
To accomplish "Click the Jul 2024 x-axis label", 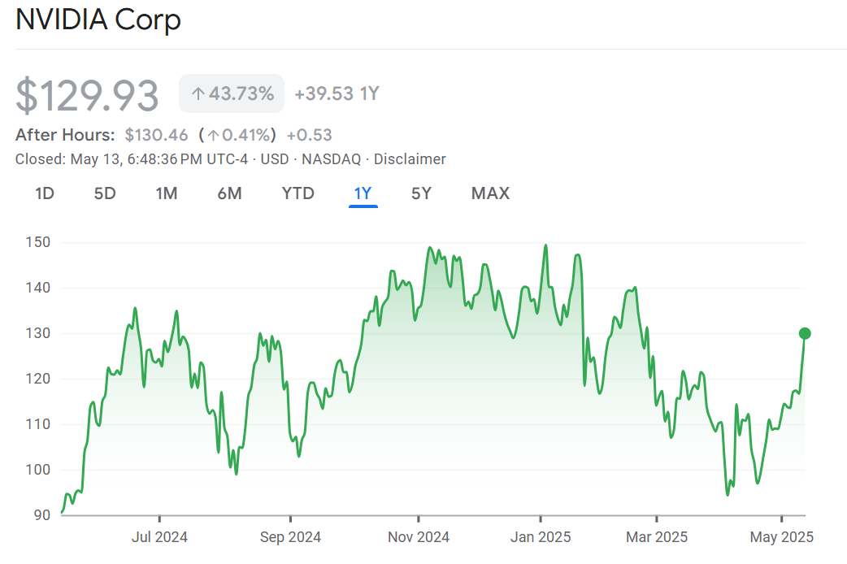I will (x=159, y=537).
